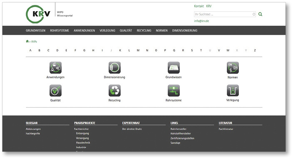Open Abkürzungen under the Glossar footer

33,129
